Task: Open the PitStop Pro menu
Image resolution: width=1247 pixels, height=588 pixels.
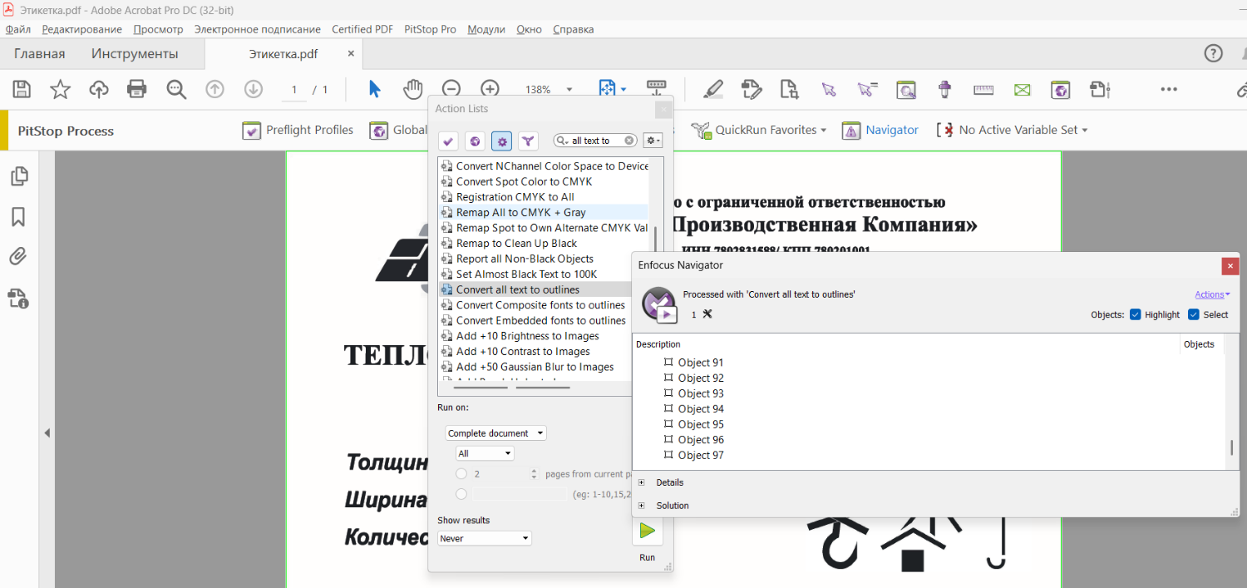Action: click(430, 29)
